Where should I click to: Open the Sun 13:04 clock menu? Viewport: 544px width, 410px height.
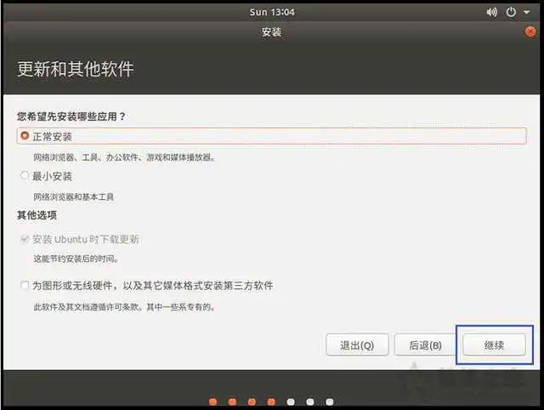pyautogui.click(x=272, y=12)
